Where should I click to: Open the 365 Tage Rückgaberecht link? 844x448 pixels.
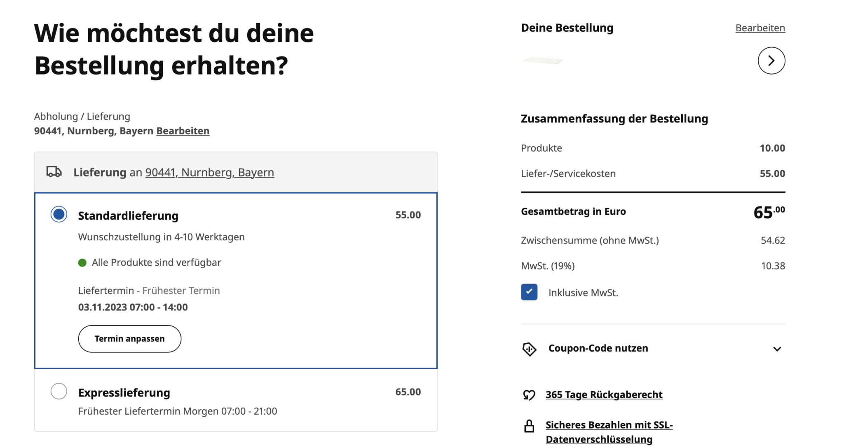(x=604, y=394)
